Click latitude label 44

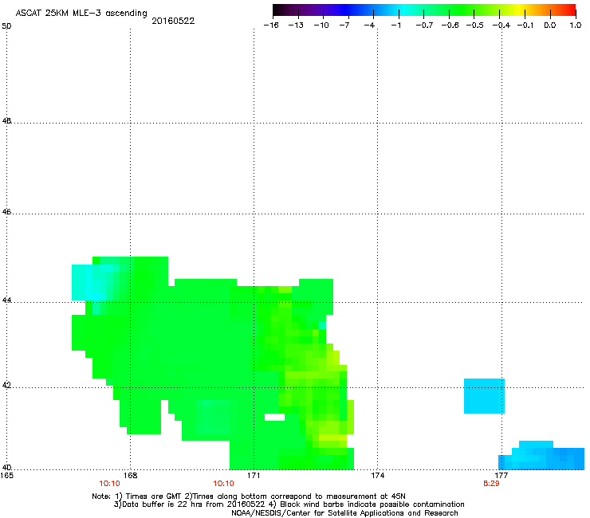(x=6, y=300)
